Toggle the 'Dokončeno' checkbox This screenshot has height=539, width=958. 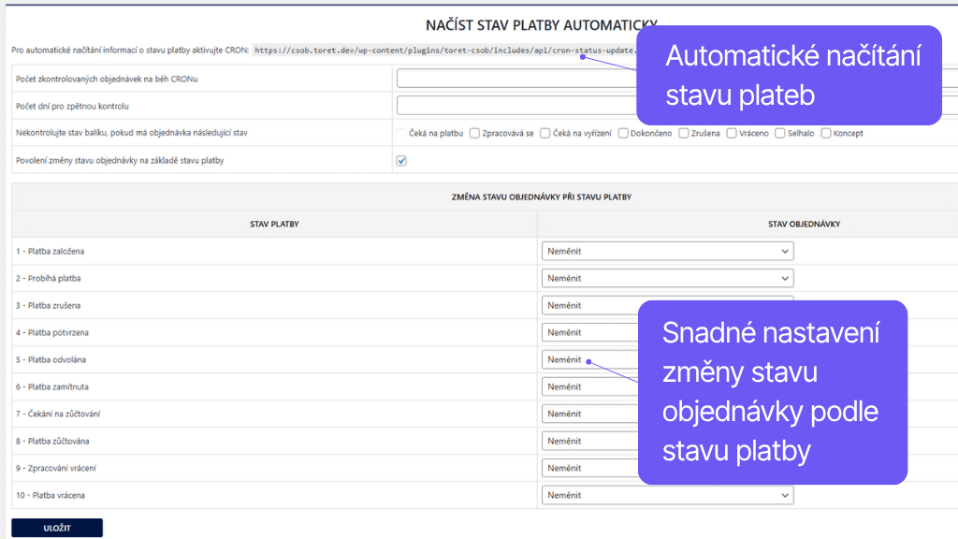tap(623, 133)
